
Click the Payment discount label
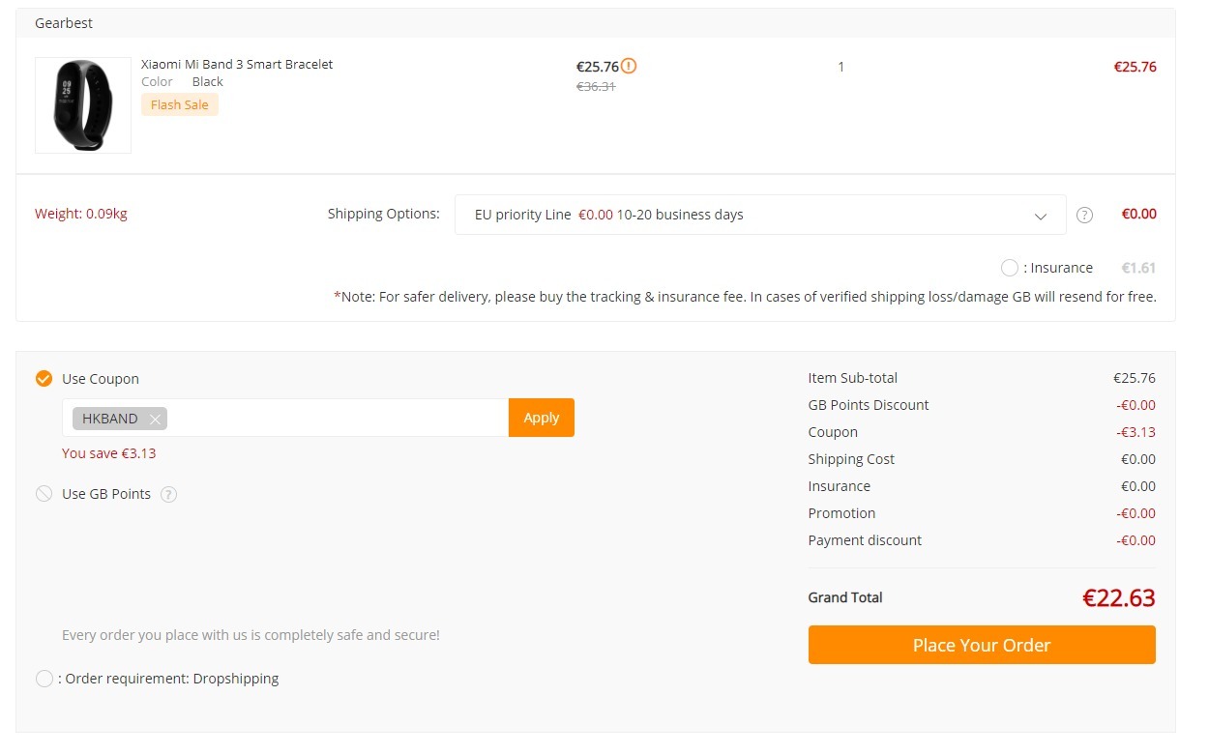(865, 540)
